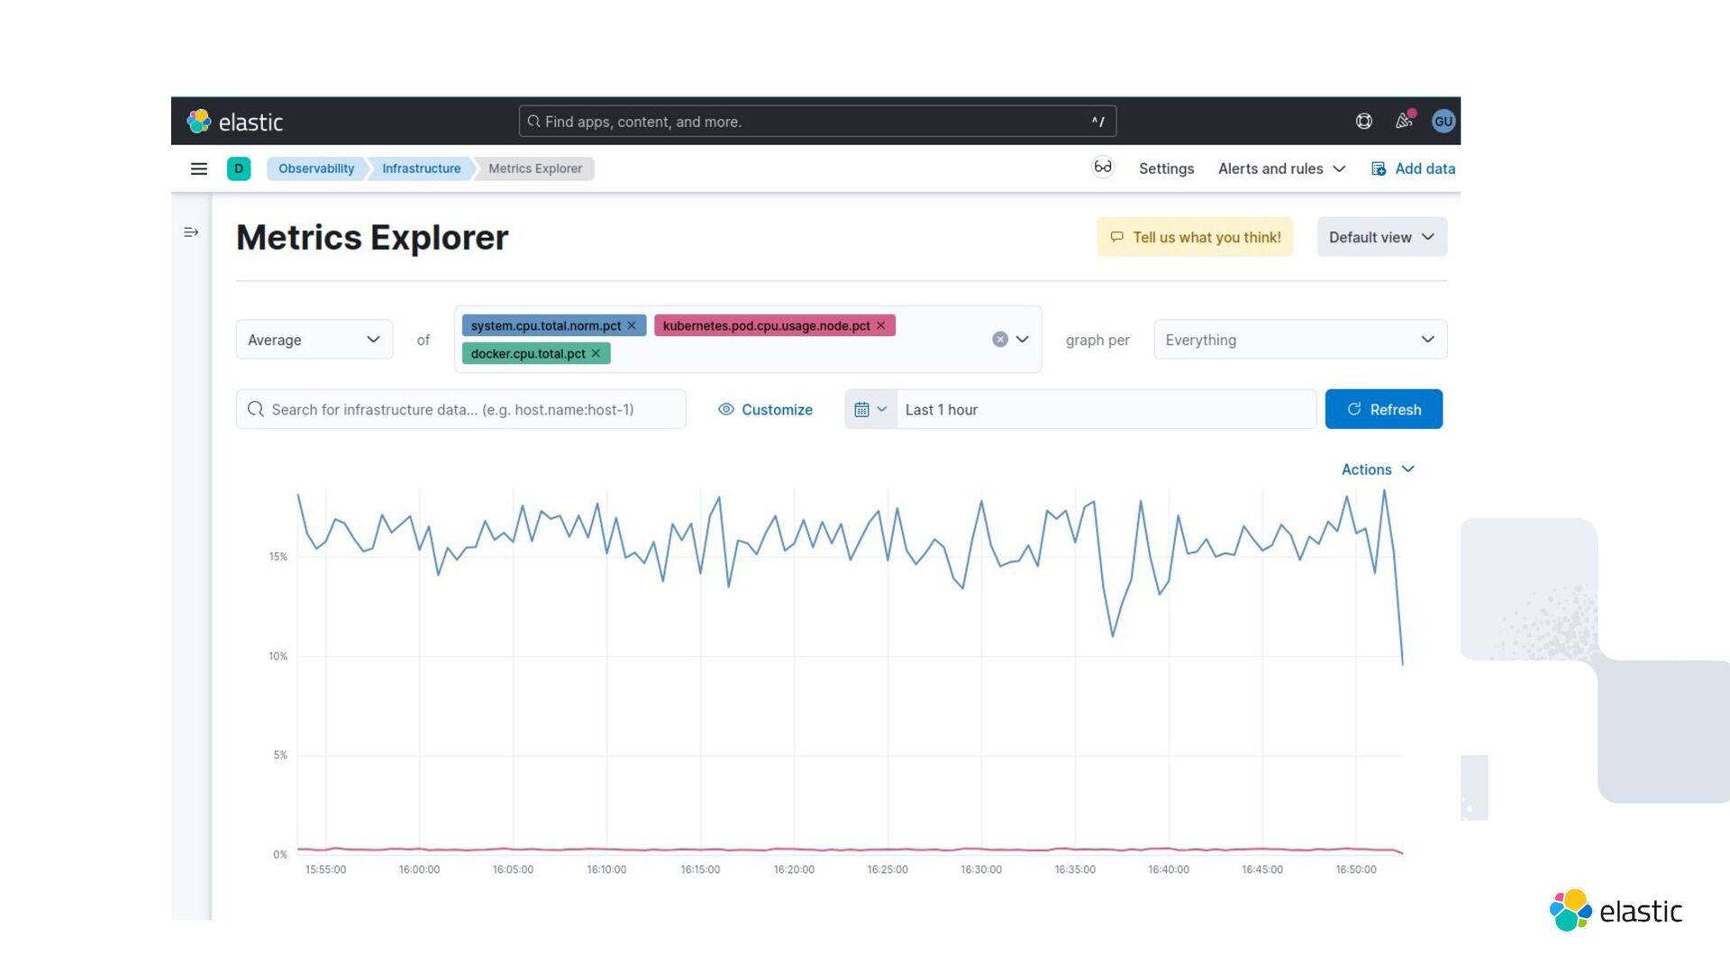Click the Metrics Explorer page title
The image size is (1730, 973).
[372, 237]
